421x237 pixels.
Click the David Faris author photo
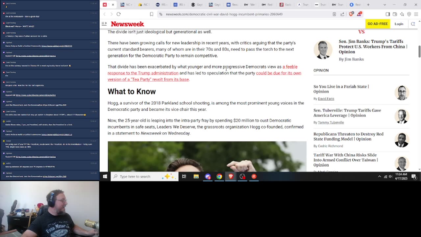[402, 93]
